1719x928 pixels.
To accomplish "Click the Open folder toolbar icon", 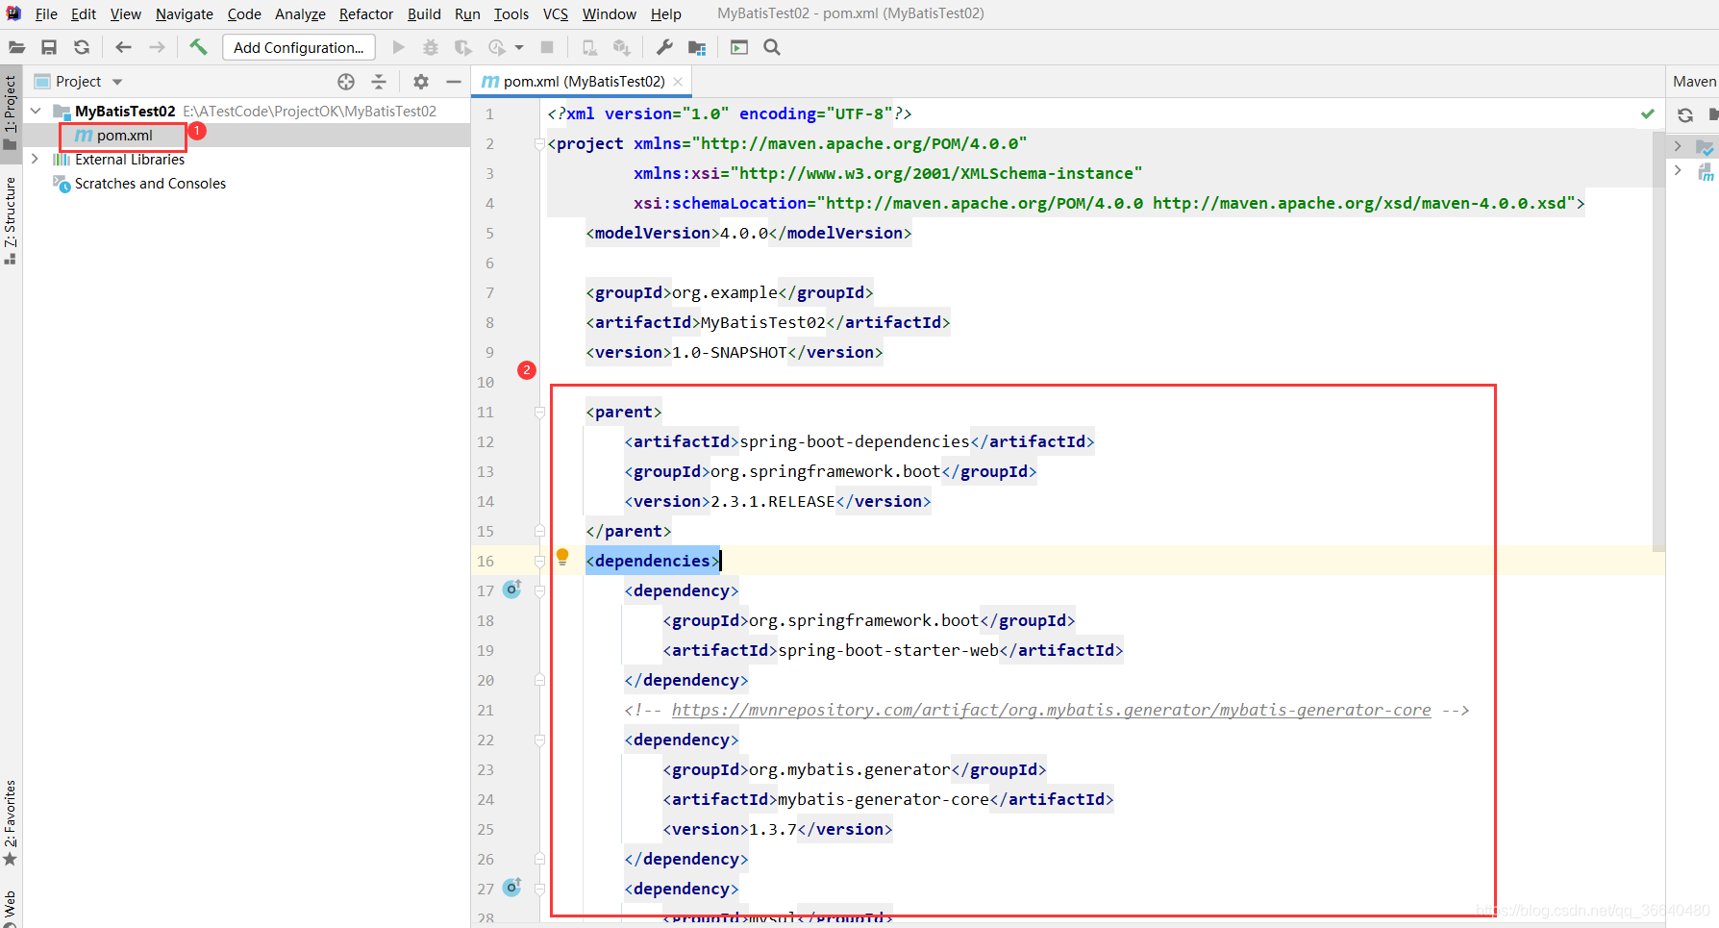I will 17,47.
